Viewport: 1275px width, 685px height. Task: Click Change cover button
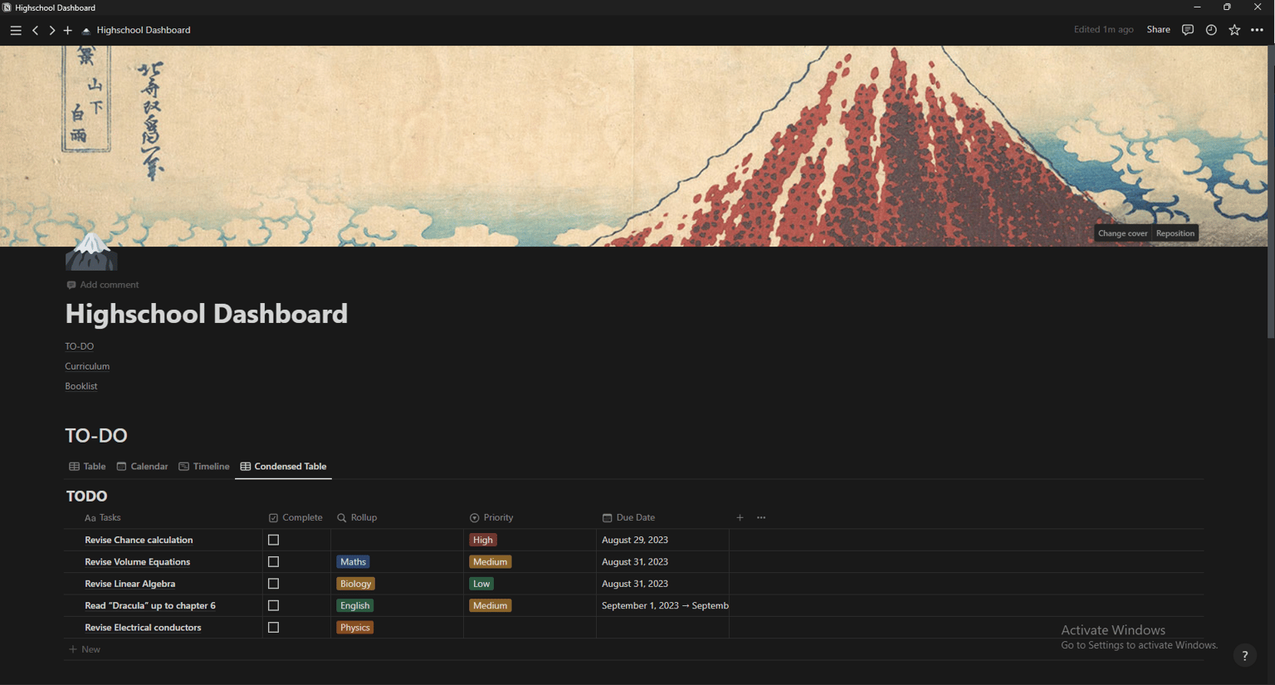[x=1122, y=233]
